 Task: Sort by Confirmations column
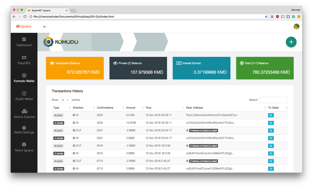[x=110, y=108]
